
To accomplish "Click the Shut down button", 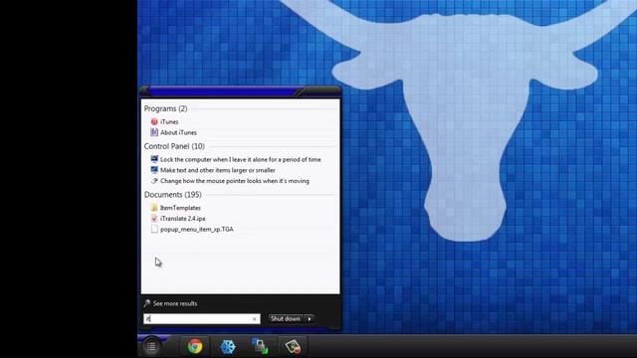I will 286,319.
